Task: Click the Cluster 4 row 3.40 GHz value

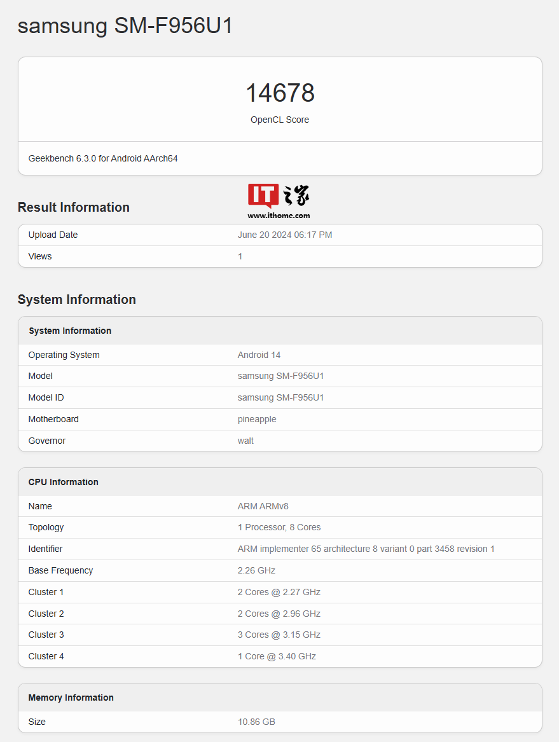Action: 277,656
